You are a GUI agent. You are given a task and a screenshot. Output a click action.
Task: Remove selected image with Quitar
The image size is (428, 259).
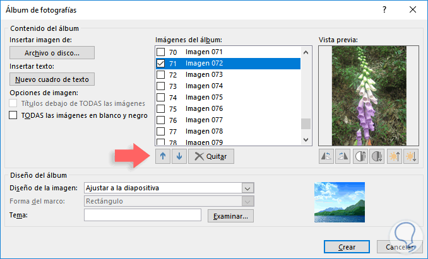211,156
